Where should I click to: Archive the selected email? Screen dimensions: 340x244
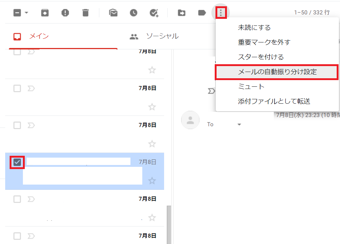tap(45, 12)
